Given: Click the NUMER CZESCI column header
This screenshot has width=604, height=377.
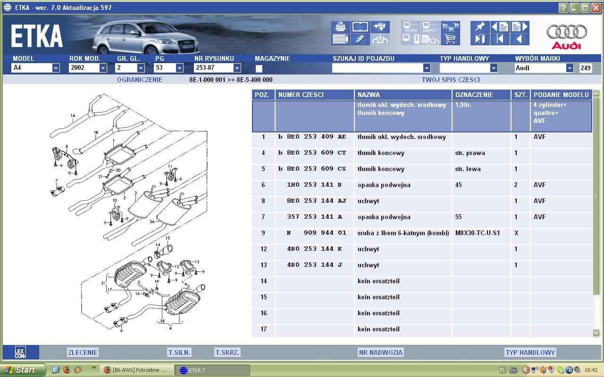Looking at the screenshot, I should pos(315,95).
